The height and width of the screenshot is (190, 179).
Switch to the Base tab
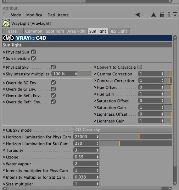coord(13,31)
